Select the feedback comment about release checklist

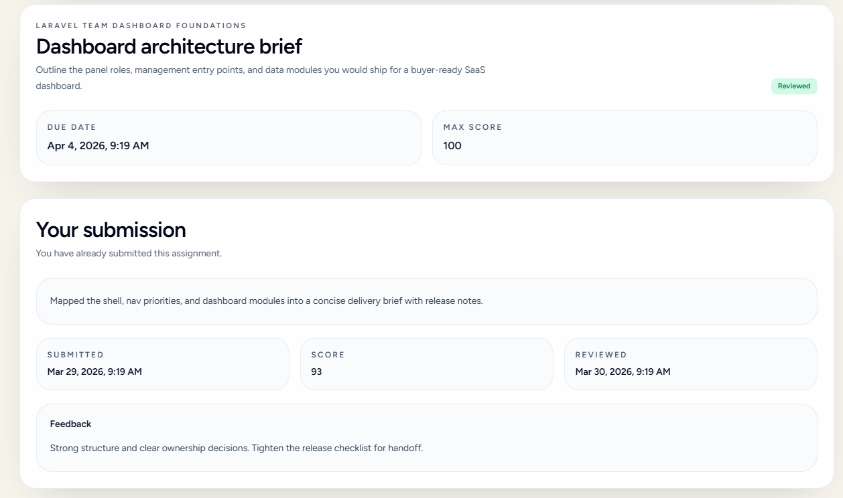pyautogui.click(x=237, y=448)
